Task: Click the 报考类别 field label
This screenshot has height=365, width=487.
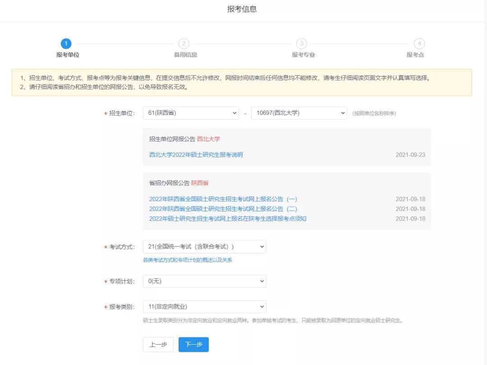Action: (121, 307)
